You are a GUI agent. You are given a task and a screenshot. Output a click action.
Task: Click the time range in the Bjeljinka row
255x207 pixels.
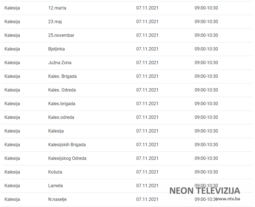pos(206,49)
